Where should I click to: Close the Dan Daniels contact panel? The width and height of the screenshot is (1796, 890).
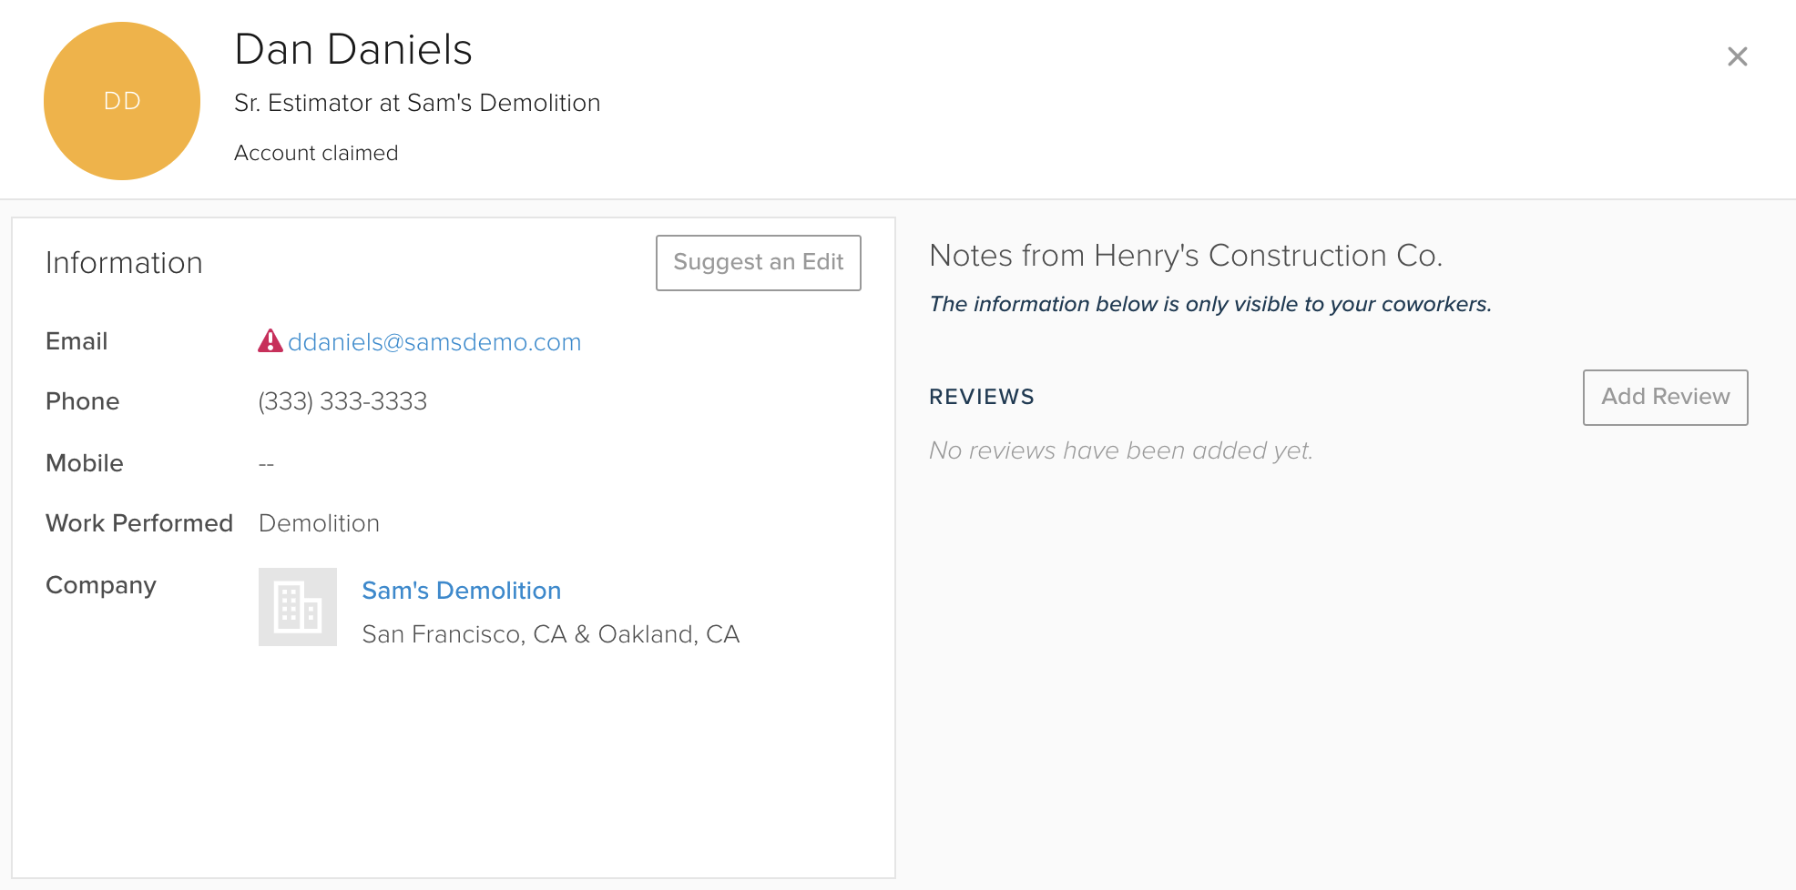click(1737, 56)
